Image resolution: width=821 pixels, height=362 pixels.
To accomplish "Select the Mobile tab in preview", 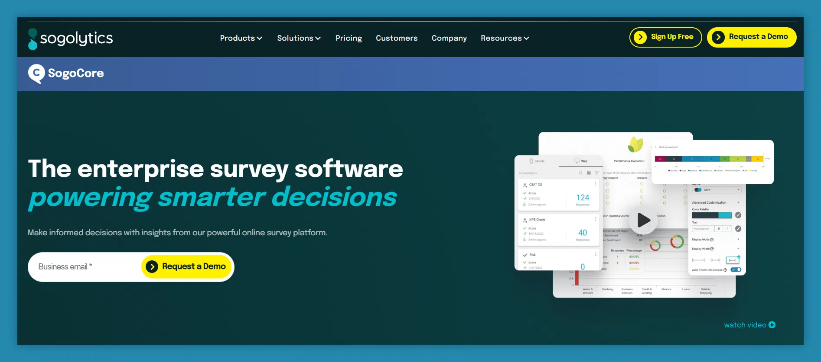I will coord(537,161).
